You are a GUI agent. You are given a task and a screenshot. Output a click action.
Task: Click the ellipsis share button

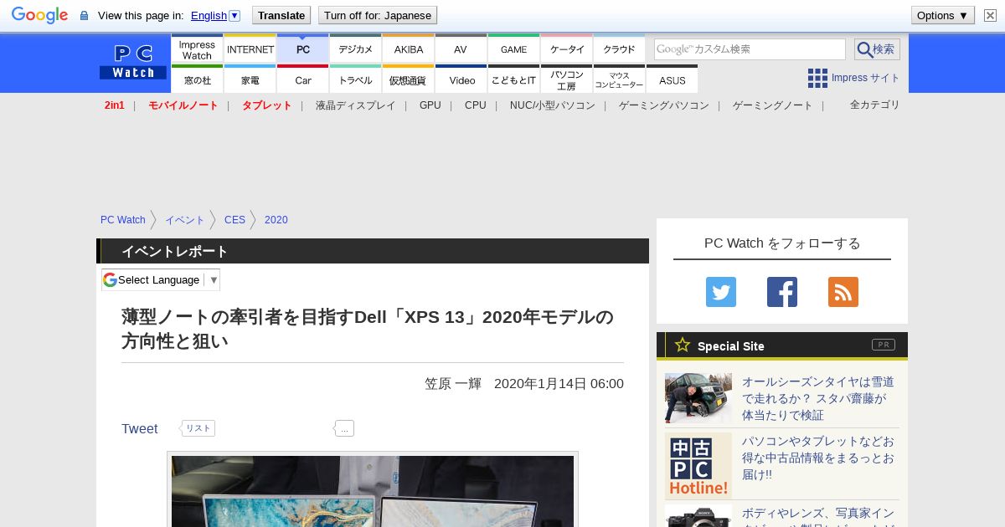[x=344, y=428]
